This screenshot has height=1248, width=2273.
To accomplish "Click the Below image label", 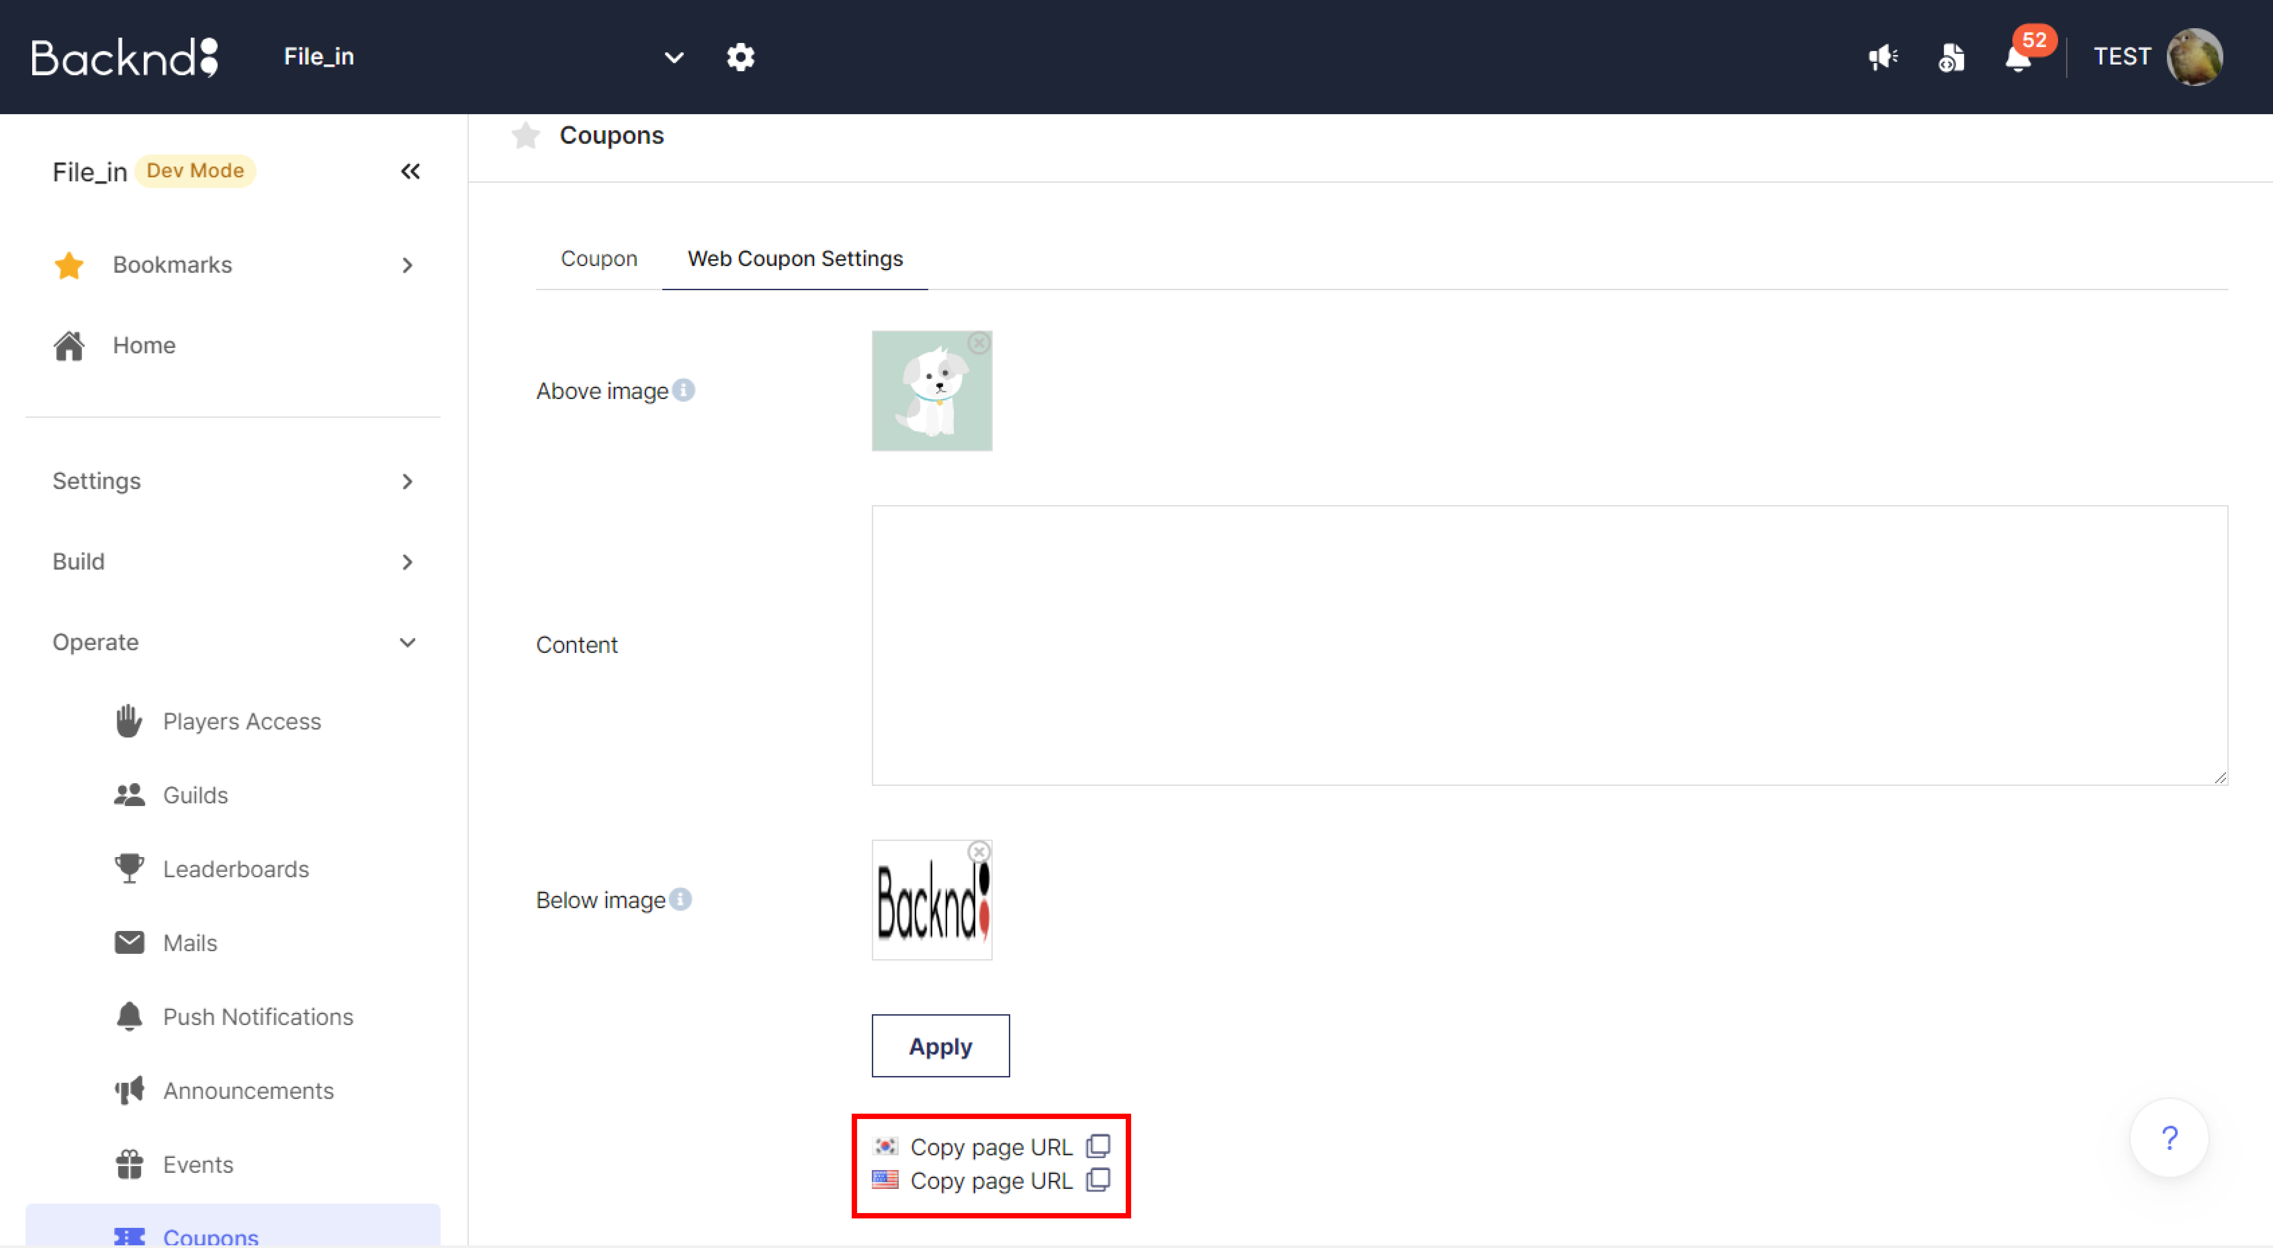I will click(601, 900).
